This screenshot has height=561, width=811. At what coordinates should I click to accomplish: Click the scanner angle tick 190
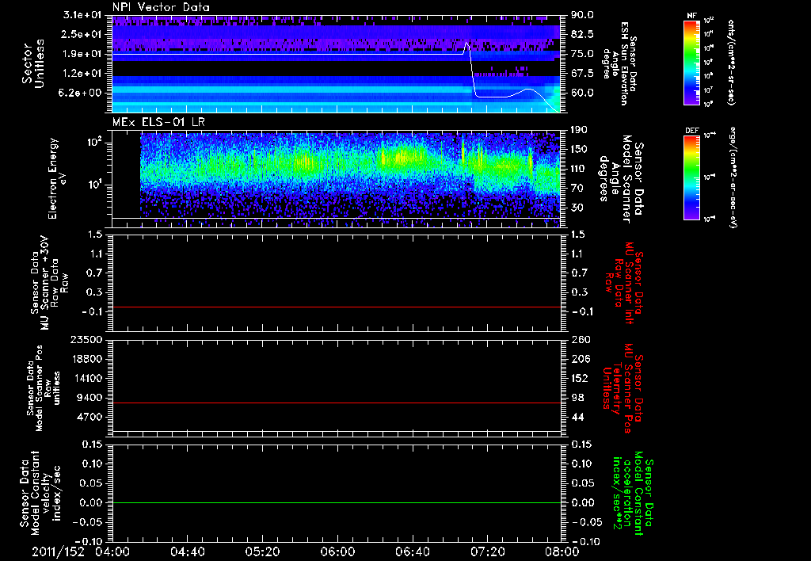pyautogui.click(x=581, y=130)
